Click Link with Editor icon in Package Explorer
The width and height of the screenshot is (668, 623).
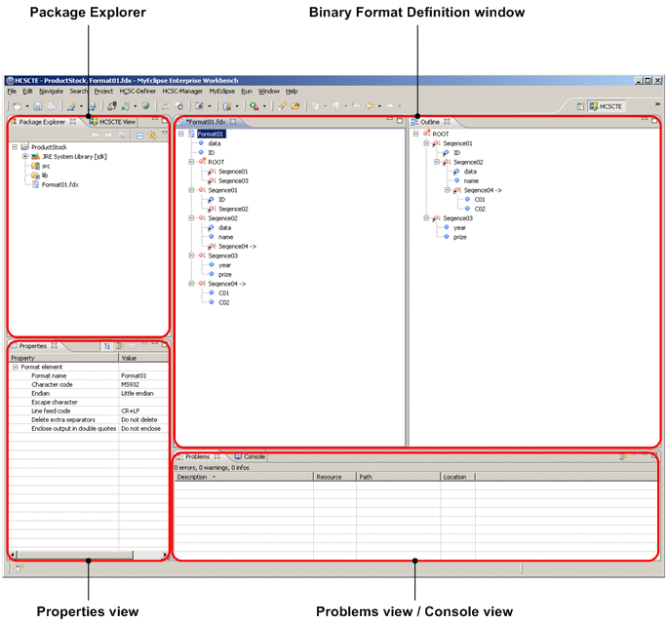[x=153, y=136]
